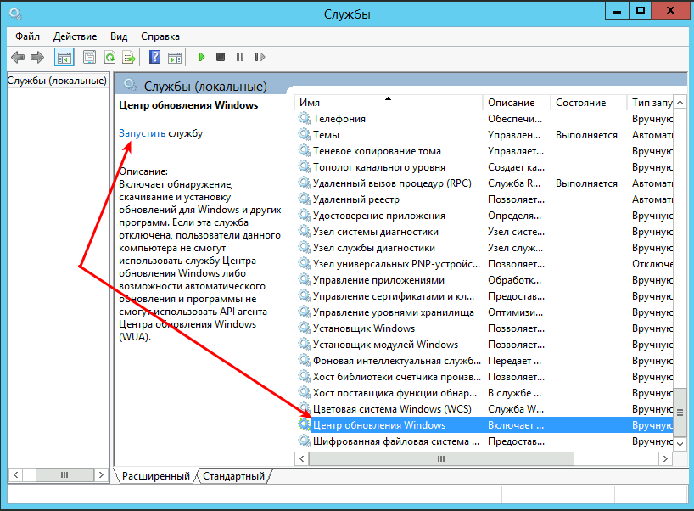Open the Справка menu

(x=160, y=36)
